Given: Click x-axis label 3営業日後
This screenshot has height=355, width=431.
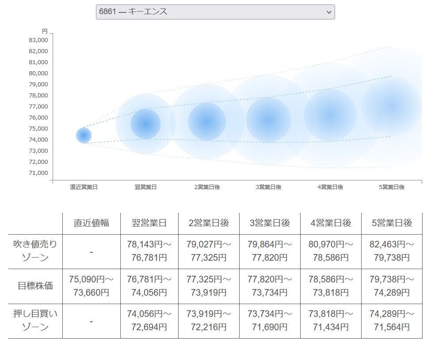Looking at the screenshot, I should point(269,187).
